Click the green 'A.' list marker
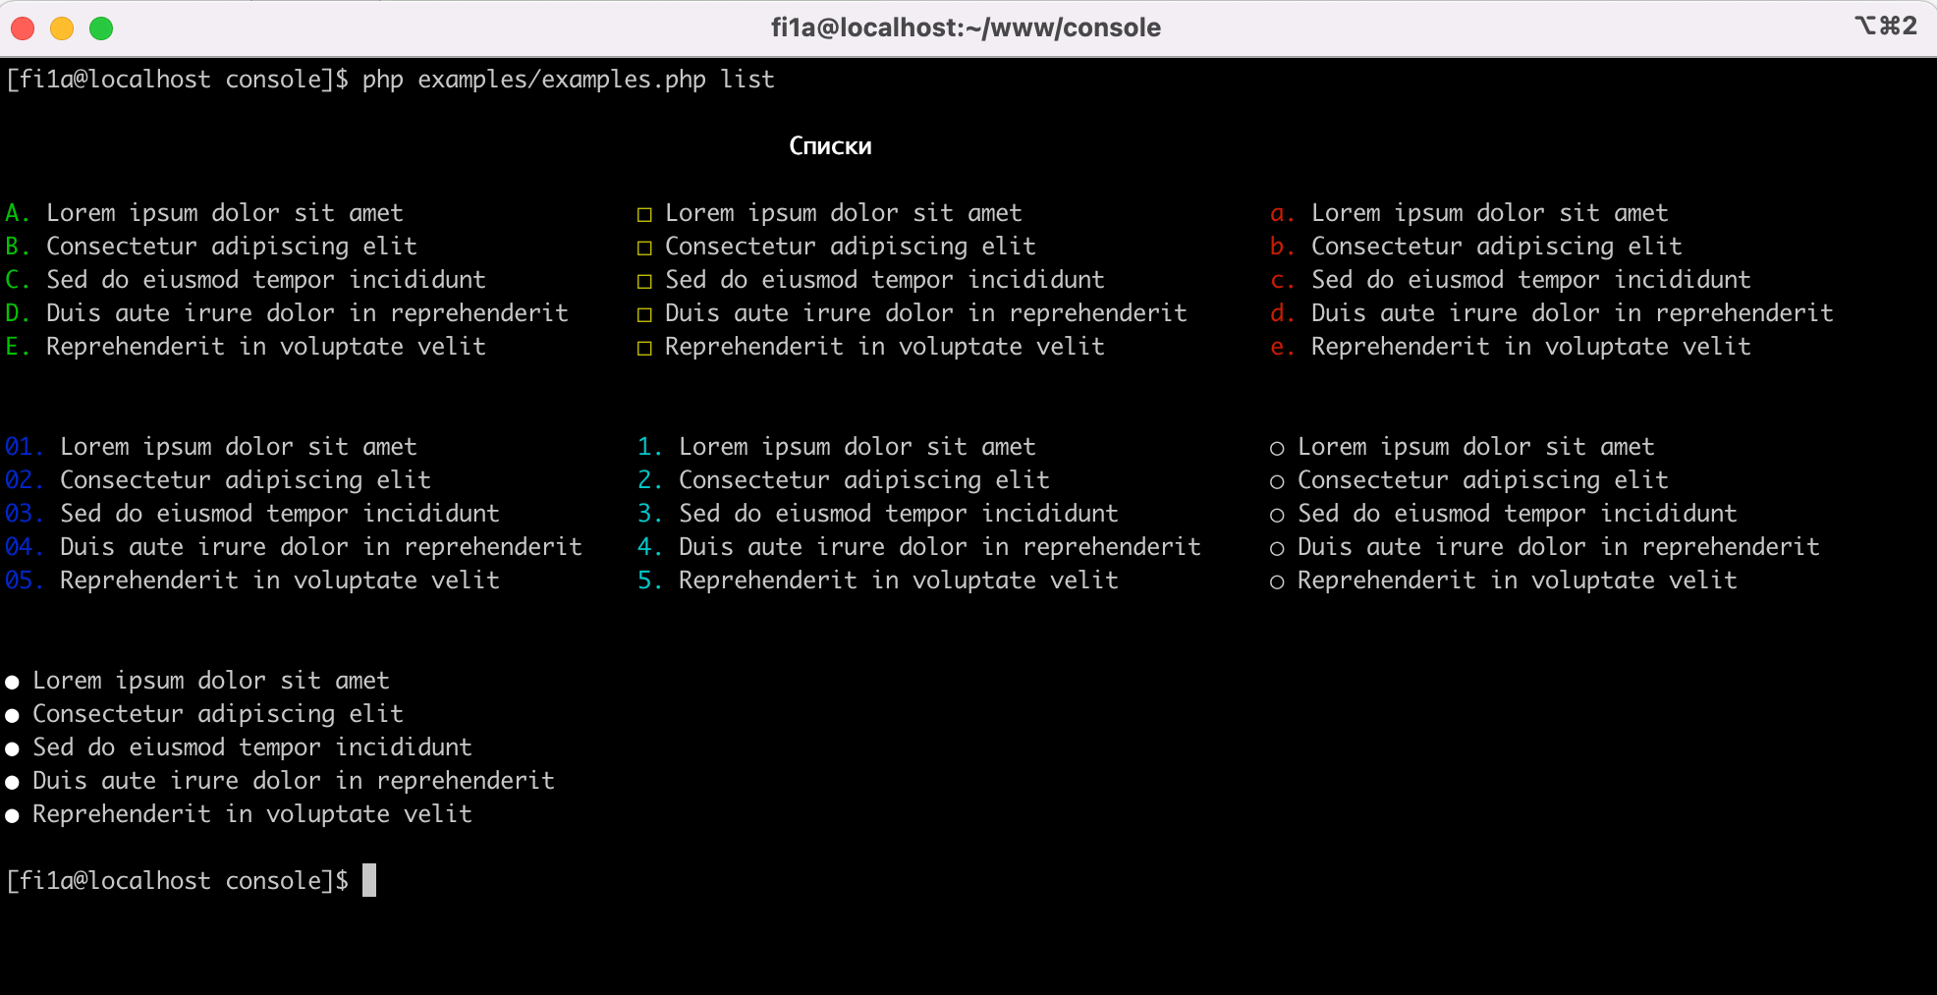This screenshot has width=1937, height=995. 18,213
